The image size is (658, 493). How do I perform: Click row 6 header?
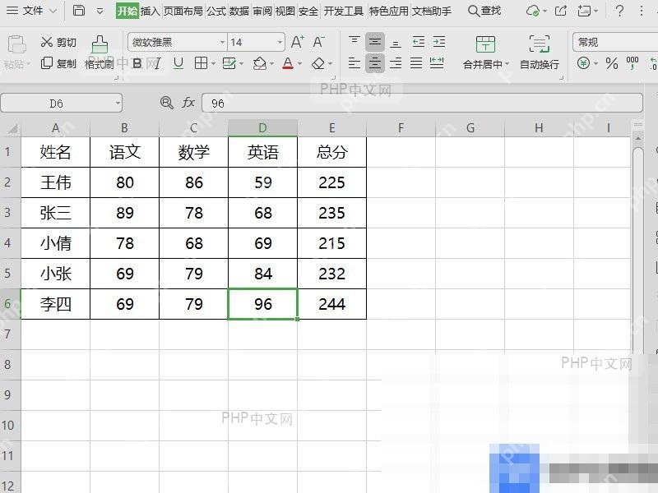tap(10, 303)
